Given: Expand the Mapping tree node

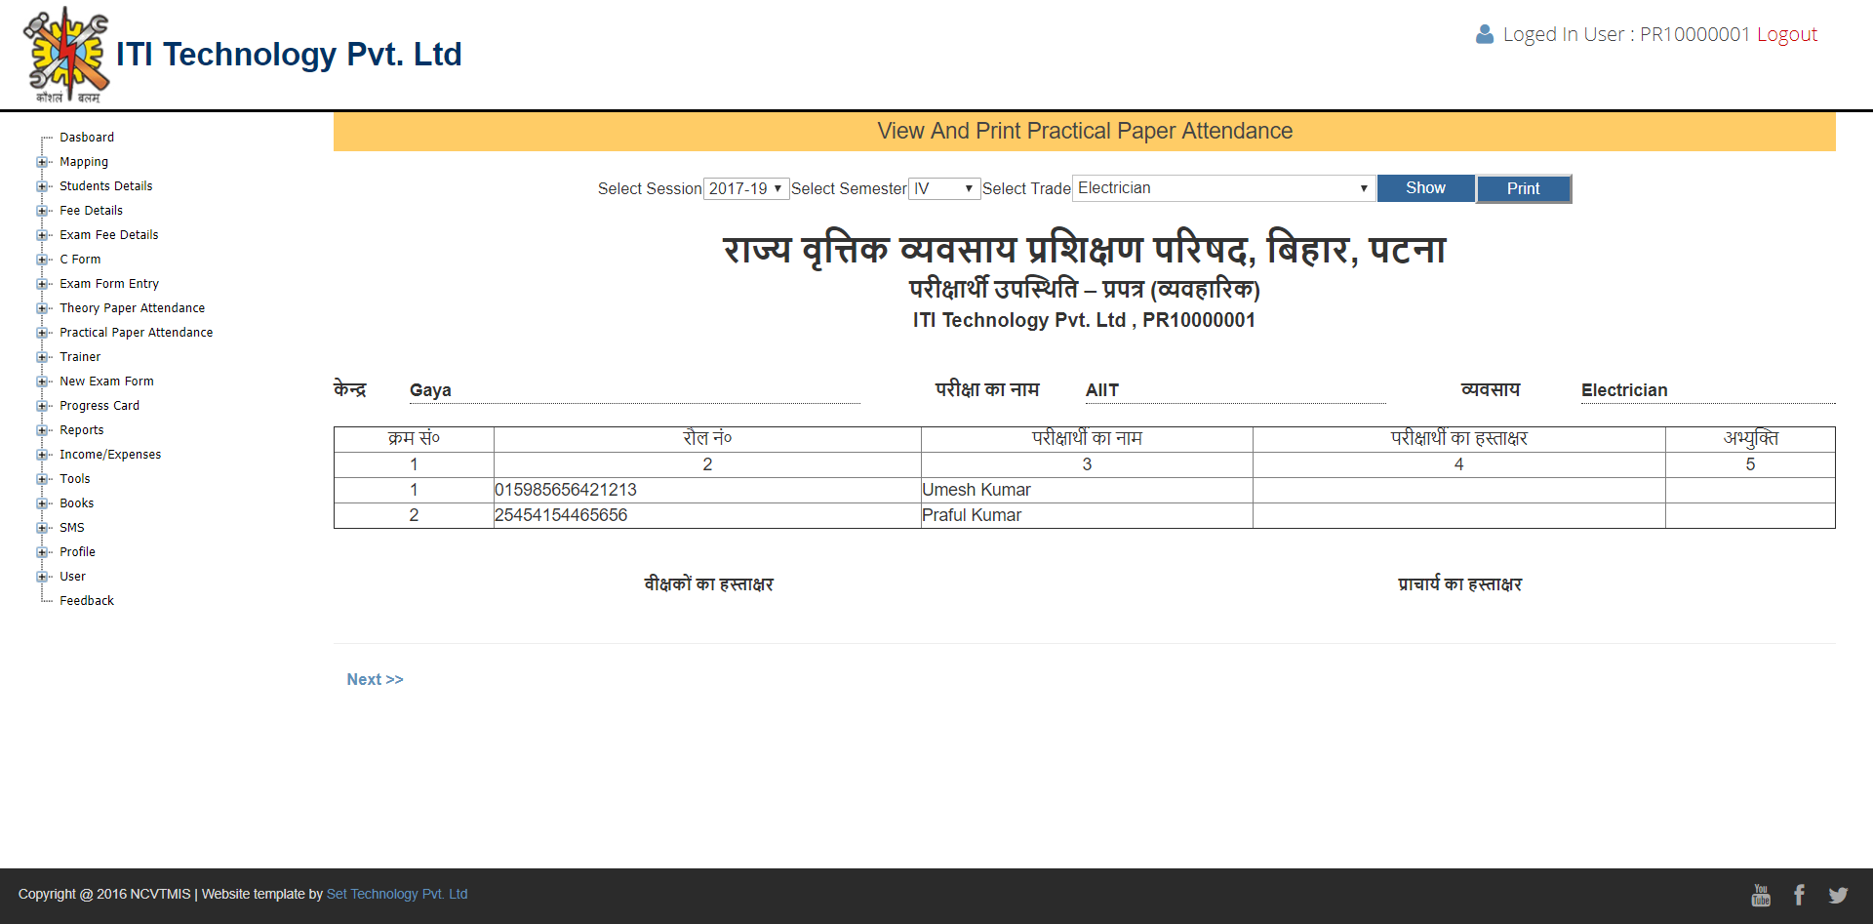Looking at the screenshot, I should [x=42, y=162].
